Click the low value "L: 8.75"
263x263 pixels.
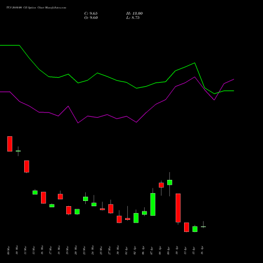point(133,18)
